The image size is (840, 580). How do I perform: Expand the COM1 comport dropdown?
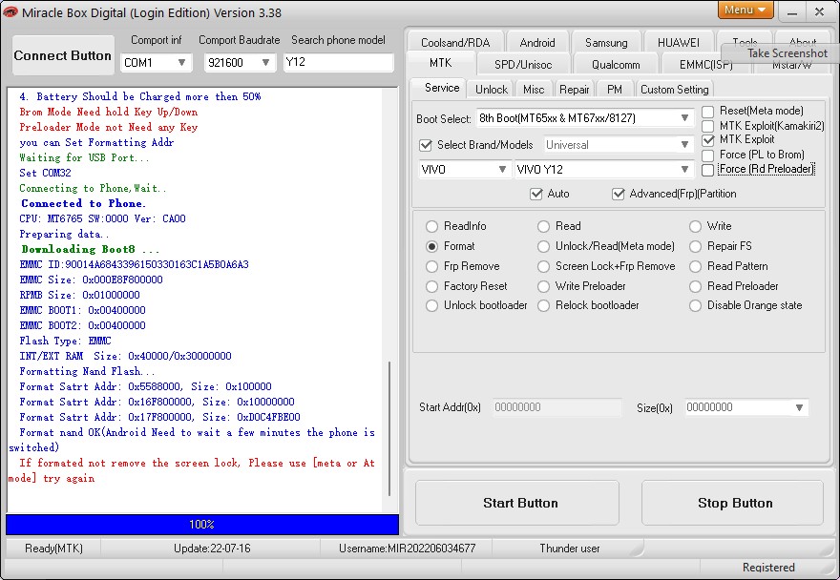181,63
